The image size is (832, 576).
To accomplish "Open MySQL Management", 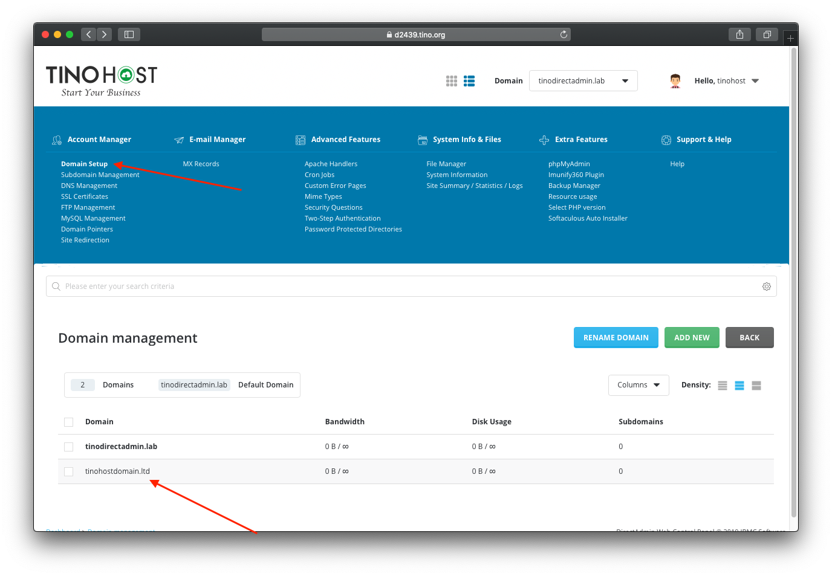I will [93, 218].
